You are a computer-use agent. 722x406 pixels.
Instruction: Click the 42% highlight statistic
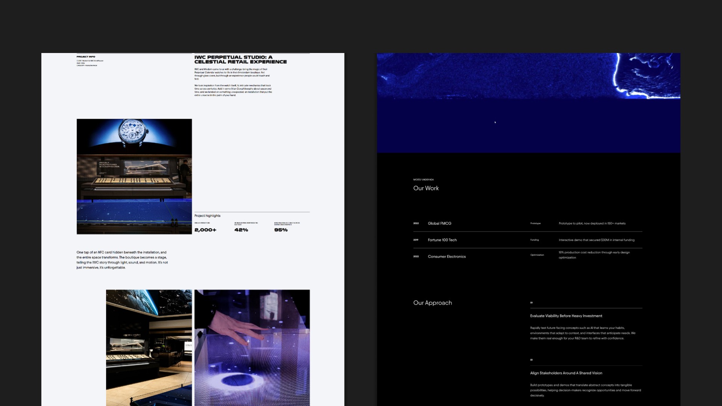[x=241, y=230]
